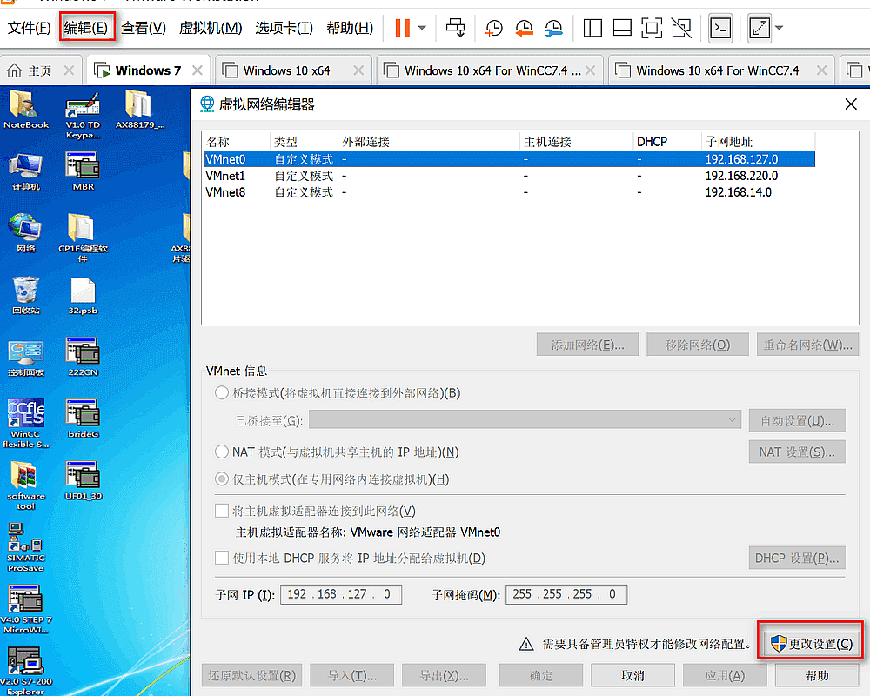Click the orange suspend/pause VM icon
The height and width of the screenshot is (696, 870).
[402, 28]
